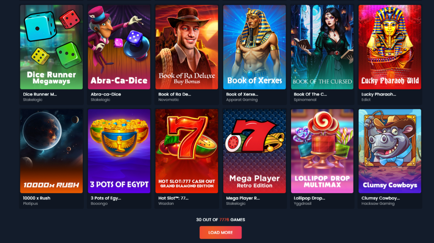Launch the Clumsy Cowboys game thumbnail

click(x=390, y=151)
